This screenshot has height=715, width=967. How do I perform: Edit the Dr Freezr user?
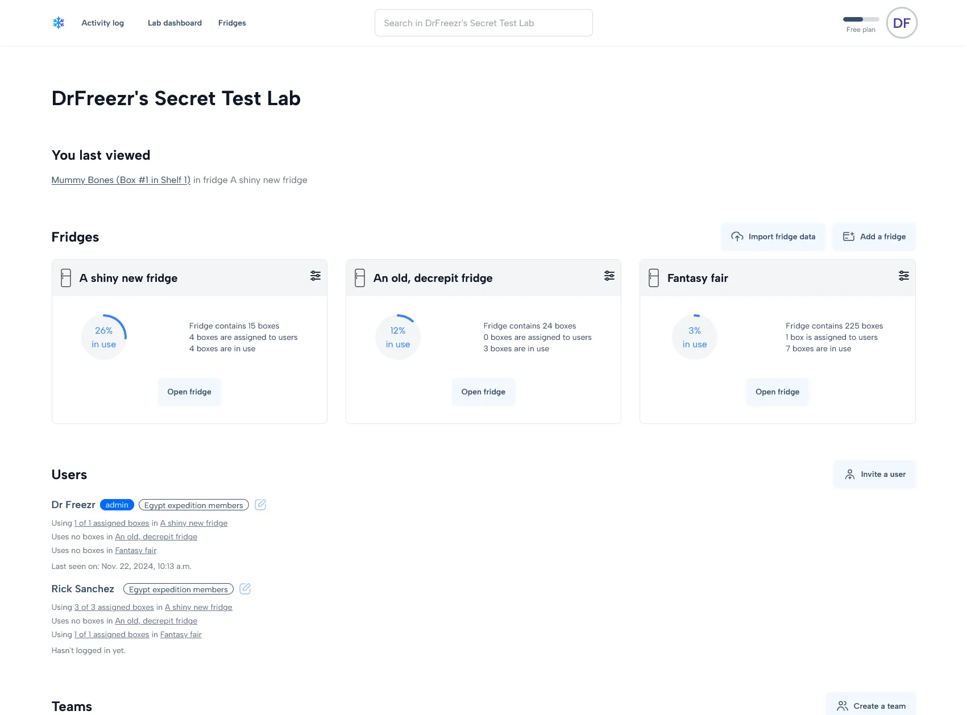coord(260,505)
